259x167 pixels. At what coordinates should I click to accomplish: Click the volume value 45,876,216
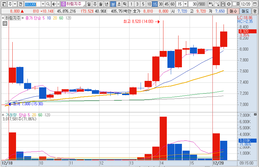tap(66, 11)
